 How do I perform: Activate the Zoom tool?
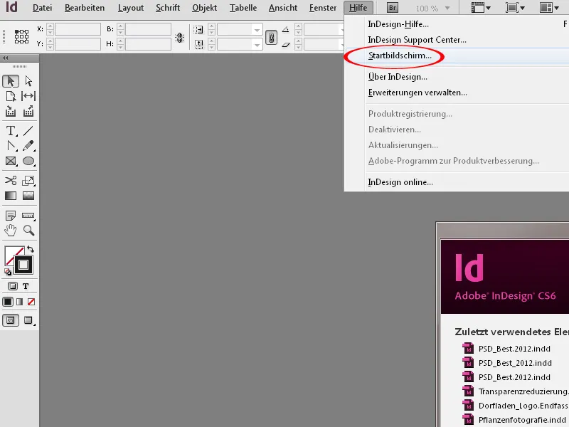point(28,230)
